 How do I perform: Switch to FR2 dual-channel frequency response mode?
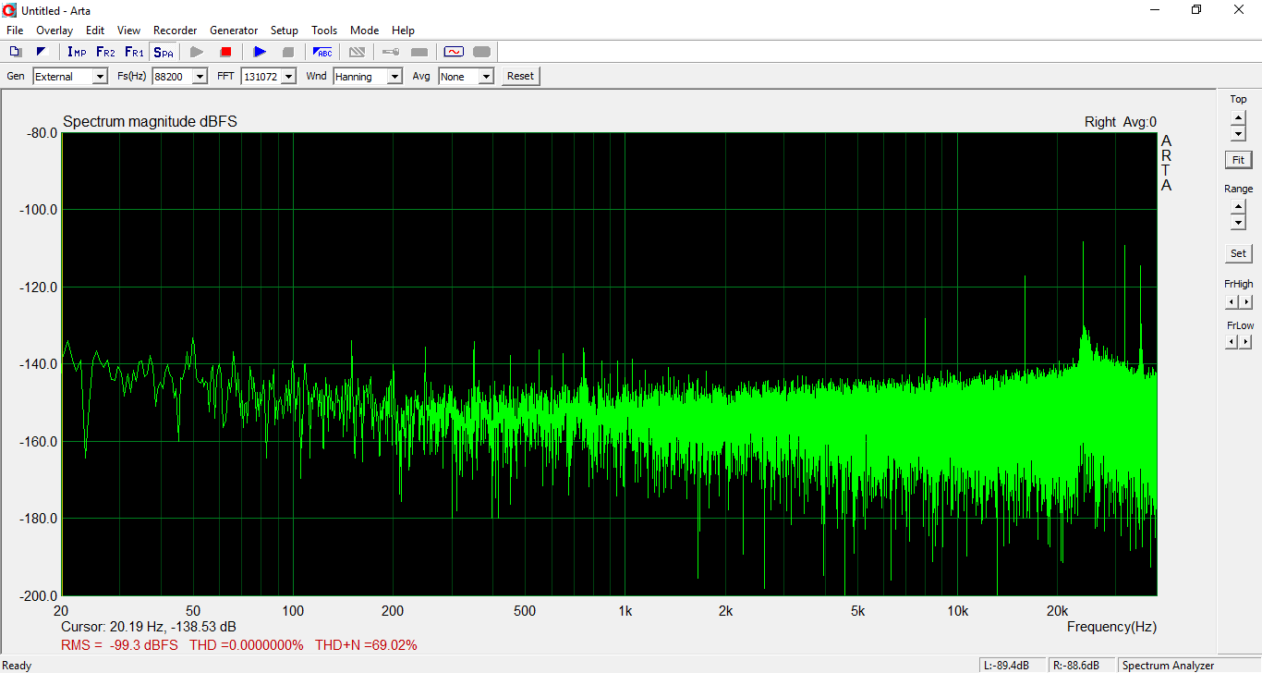(105, 52)
